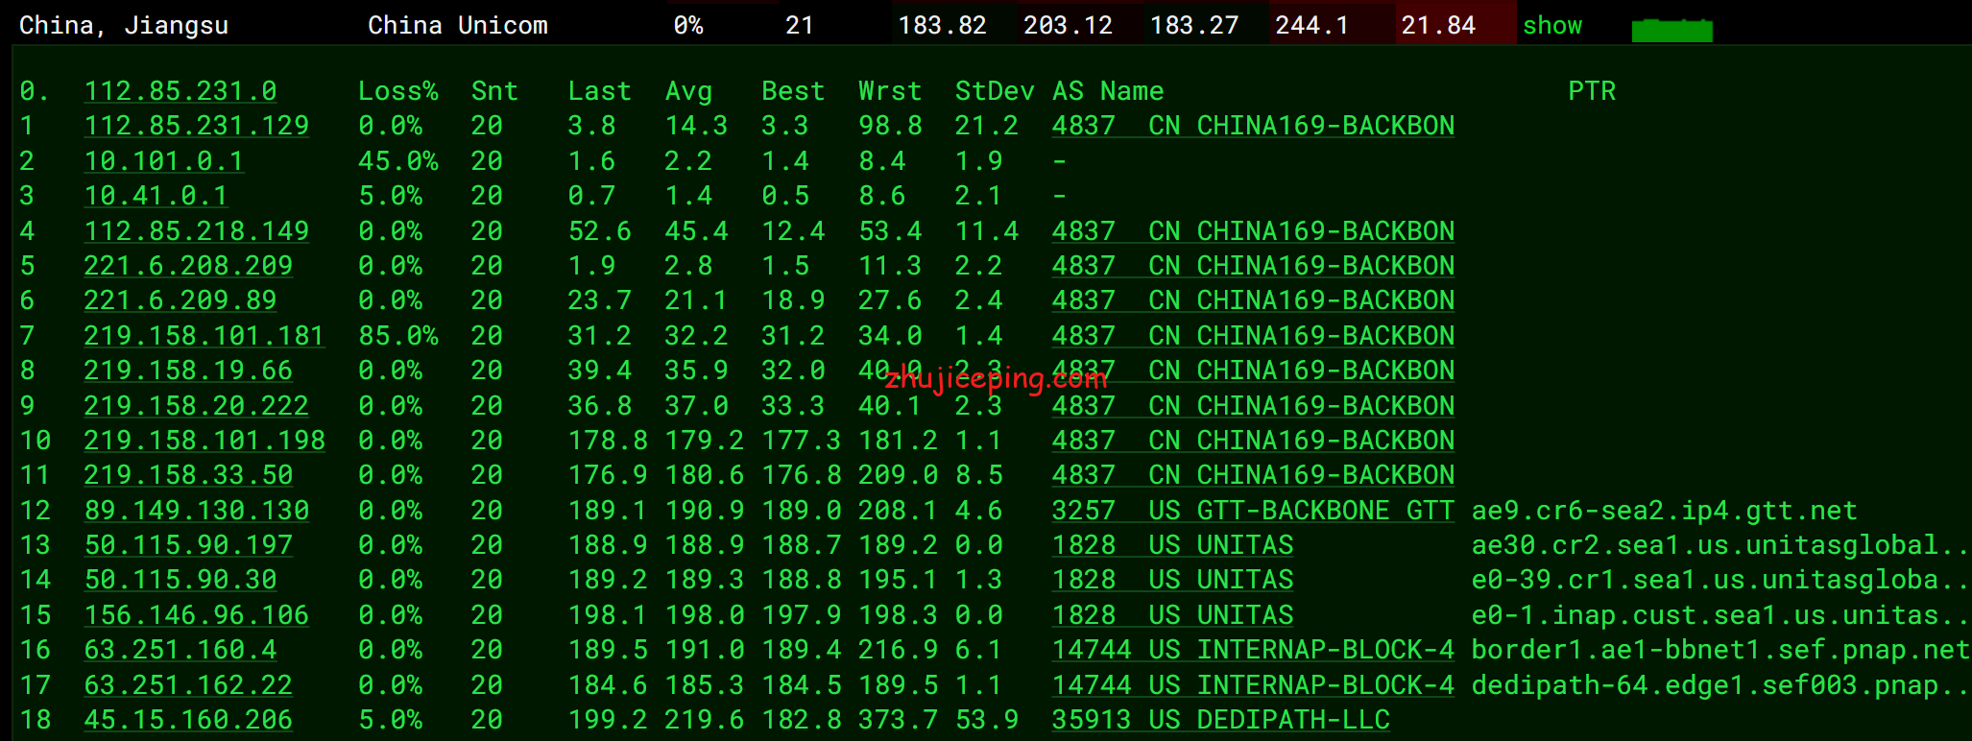Open IP link 221.6.208.209
Screen dimensions: 1972x741
188,266
